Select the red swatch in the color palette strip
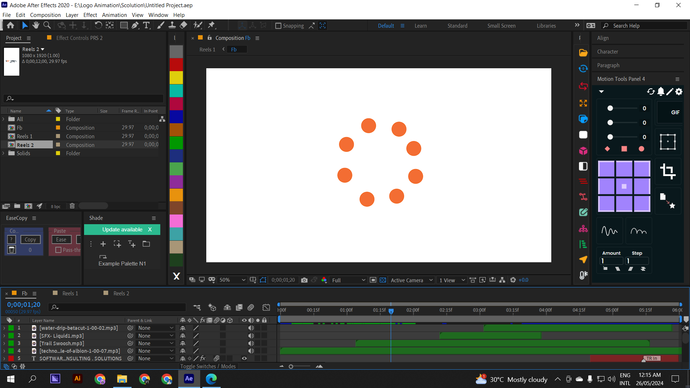The image size is (690, 388). point(176,64)
